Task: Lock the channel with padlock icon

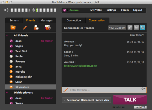Action: pyautogui.click(x=136, y=28)
